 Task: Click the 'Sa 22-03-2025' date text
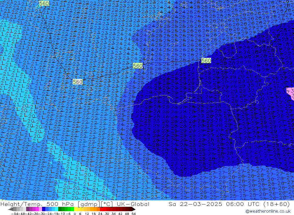pos(195,204)
